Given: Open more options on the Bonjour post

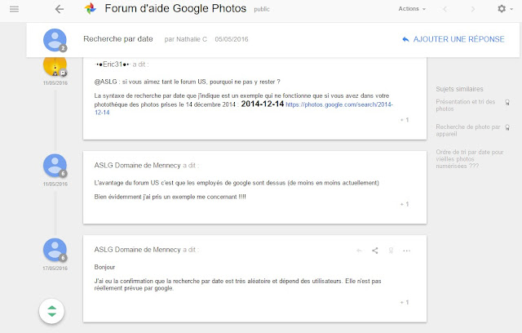Looking at the screenshot, I should (x=407, y=251).
